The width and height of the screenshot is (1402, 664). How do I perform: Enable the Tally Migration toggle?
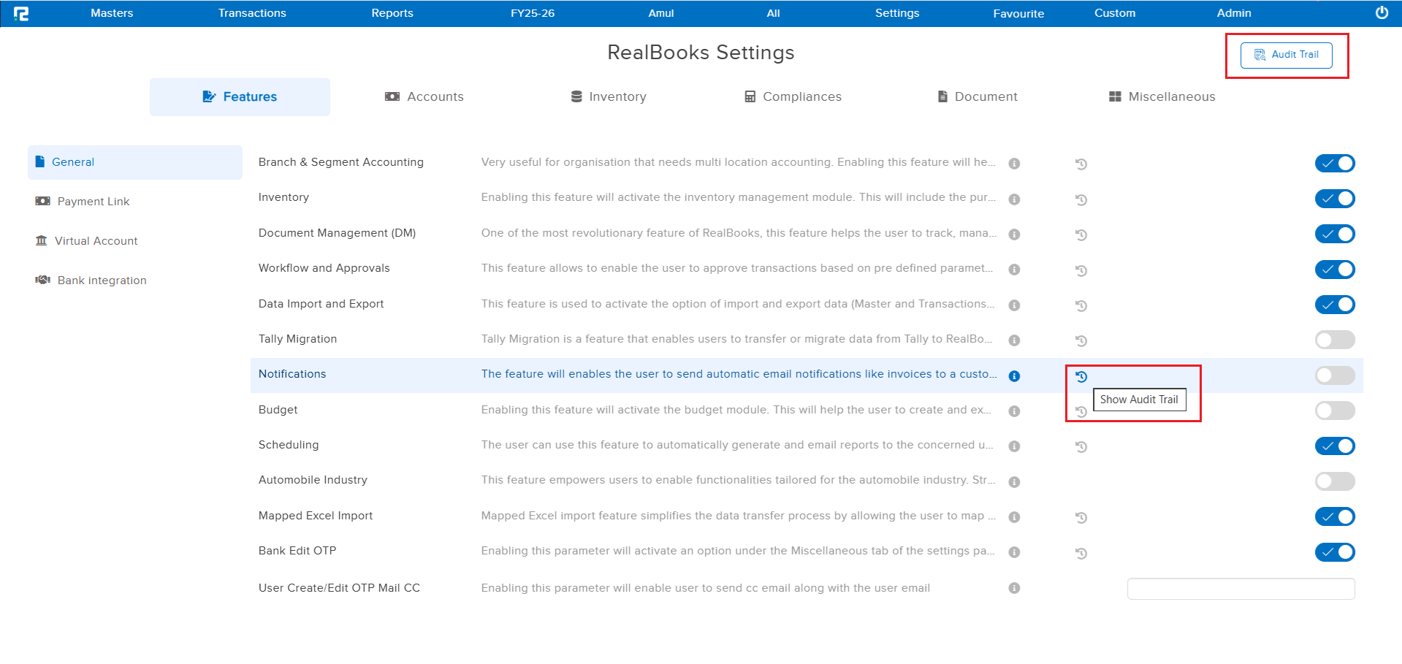coord(1335,340)
